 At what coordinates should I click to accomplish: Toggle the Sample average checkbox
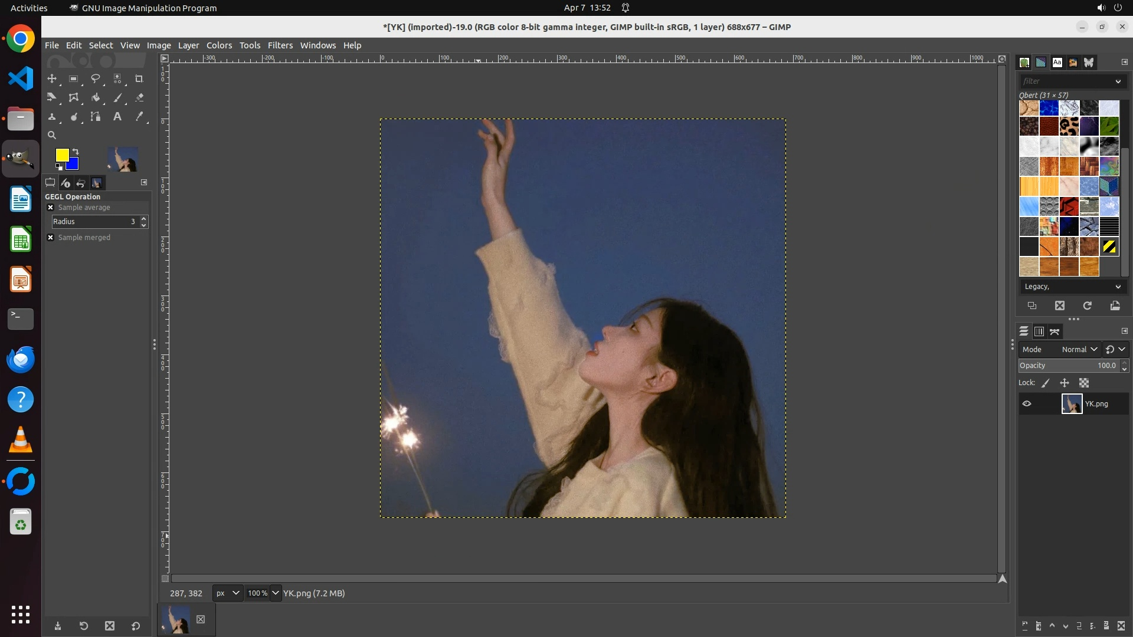click(51, 208)
